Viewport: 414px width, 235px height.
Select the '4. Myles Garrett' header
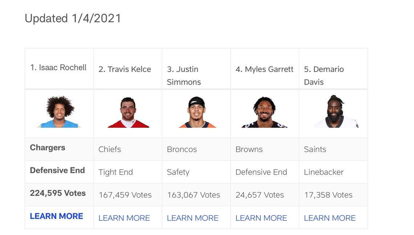(264, 69)
